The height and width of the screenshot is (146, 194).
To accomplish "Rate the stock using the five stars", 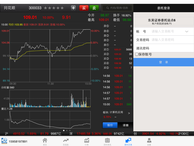I will (54, 8).
